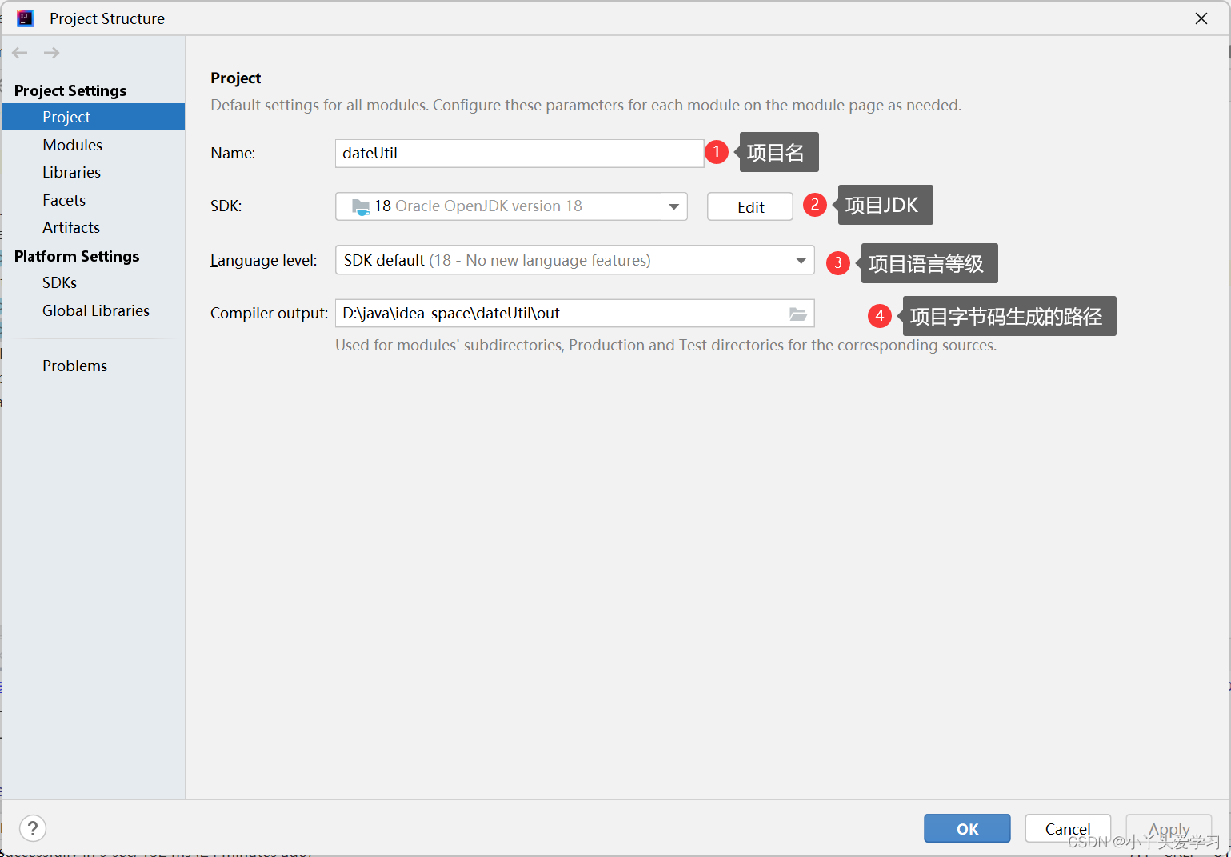
Task: Open Global Libraries page
Action: 96,310
